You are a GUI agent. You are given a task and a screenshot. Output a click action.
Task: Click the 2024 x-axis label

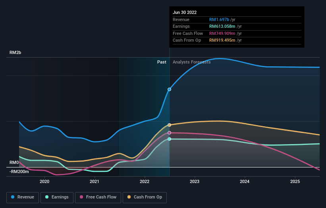pos(245,182)
